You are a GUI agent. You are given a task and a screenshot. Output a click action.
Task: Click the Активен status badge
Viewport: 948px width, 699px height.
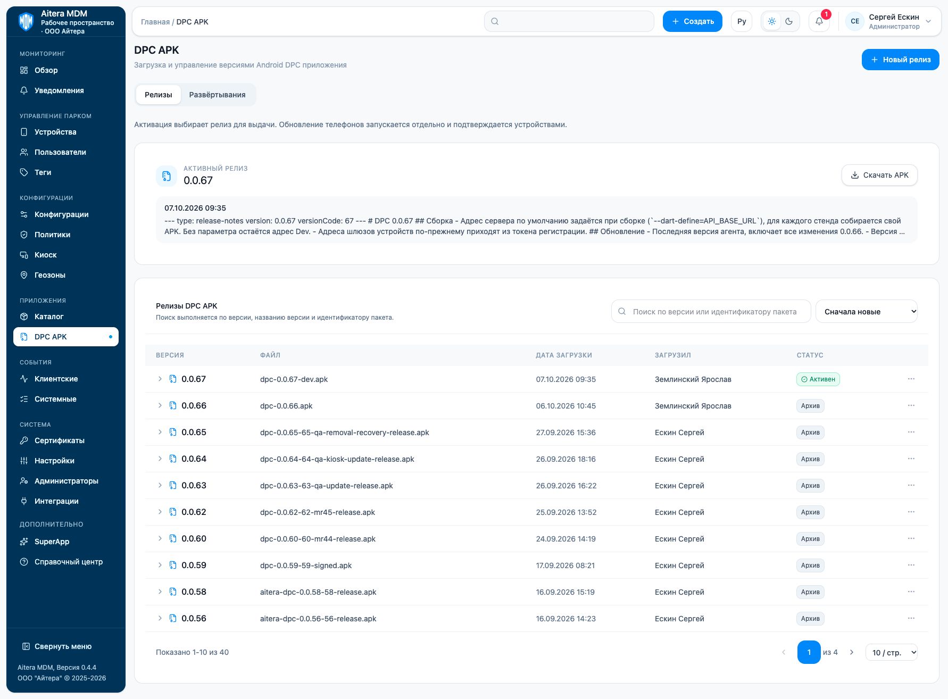coord(818,379)
